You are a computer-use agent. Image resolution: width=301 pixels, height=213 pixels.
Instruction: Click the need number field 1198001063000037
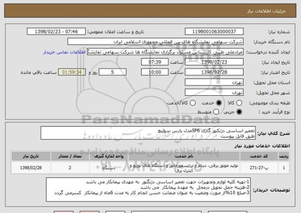[x=214, y=31]
